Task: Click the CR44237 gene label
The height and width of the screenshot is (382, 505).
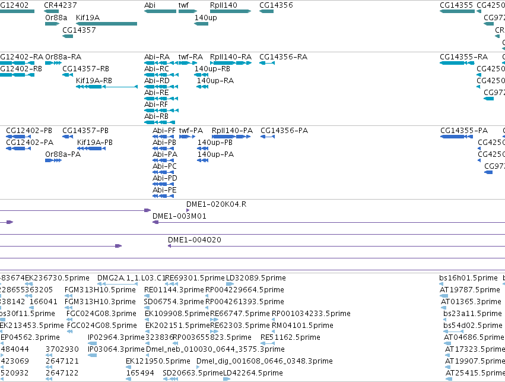Action: click(x=61, y=5)
